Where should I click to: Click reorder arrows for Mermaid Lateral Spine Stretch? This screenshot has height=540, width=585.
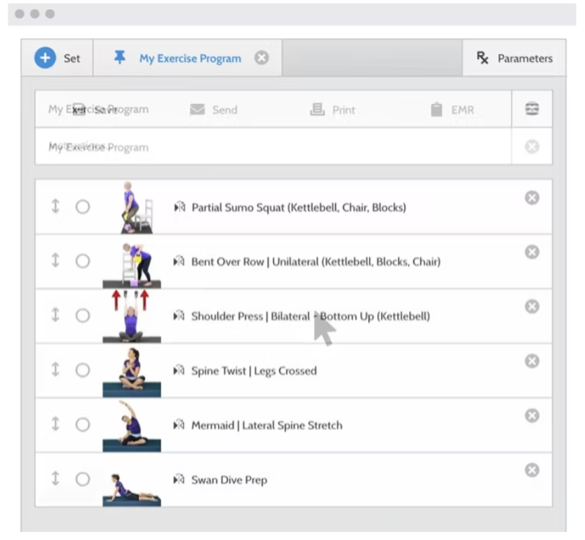point(55,424)
